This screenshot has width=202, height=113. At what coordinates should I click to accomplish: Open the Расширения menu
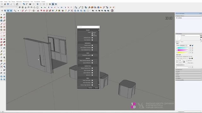[x=37, y=2]
